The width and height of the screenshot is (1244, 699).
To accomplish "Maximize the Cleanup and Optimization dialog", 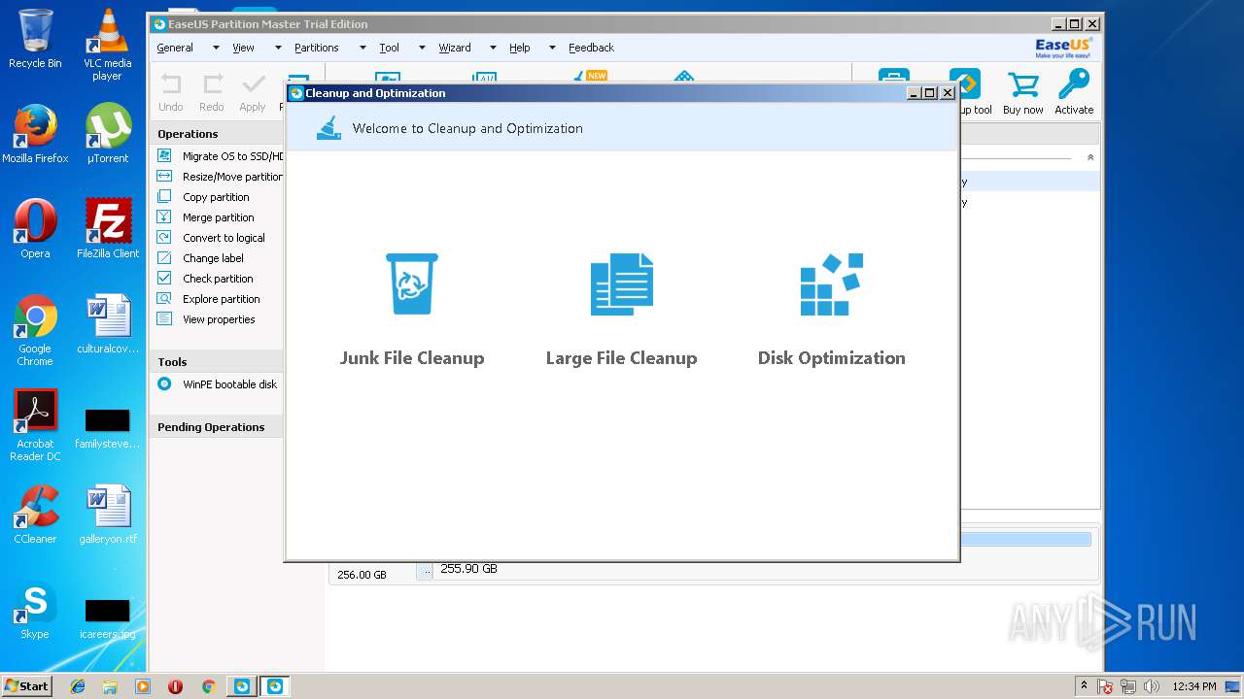I will [x=930, y=93].
